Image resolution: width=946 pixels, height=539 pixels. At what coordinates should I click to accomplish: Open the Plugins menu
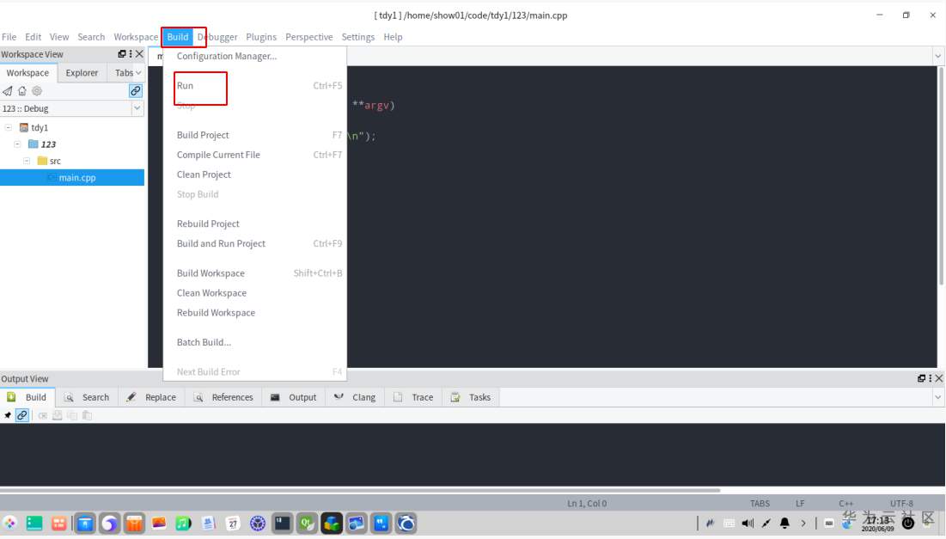261,37
